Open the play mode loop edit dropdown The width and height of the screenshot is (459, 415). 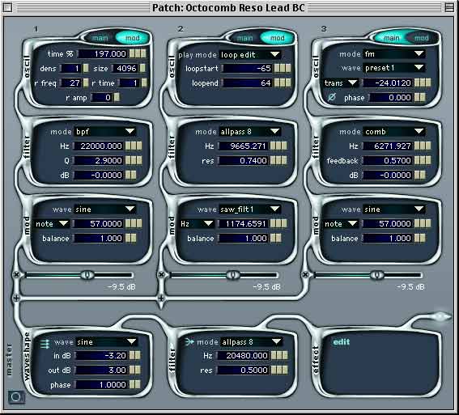click(x=251, y=55)
